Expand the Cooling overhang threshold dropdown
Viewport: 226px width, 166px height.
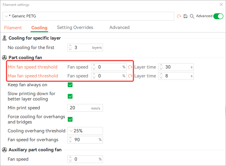coord(85,131)
